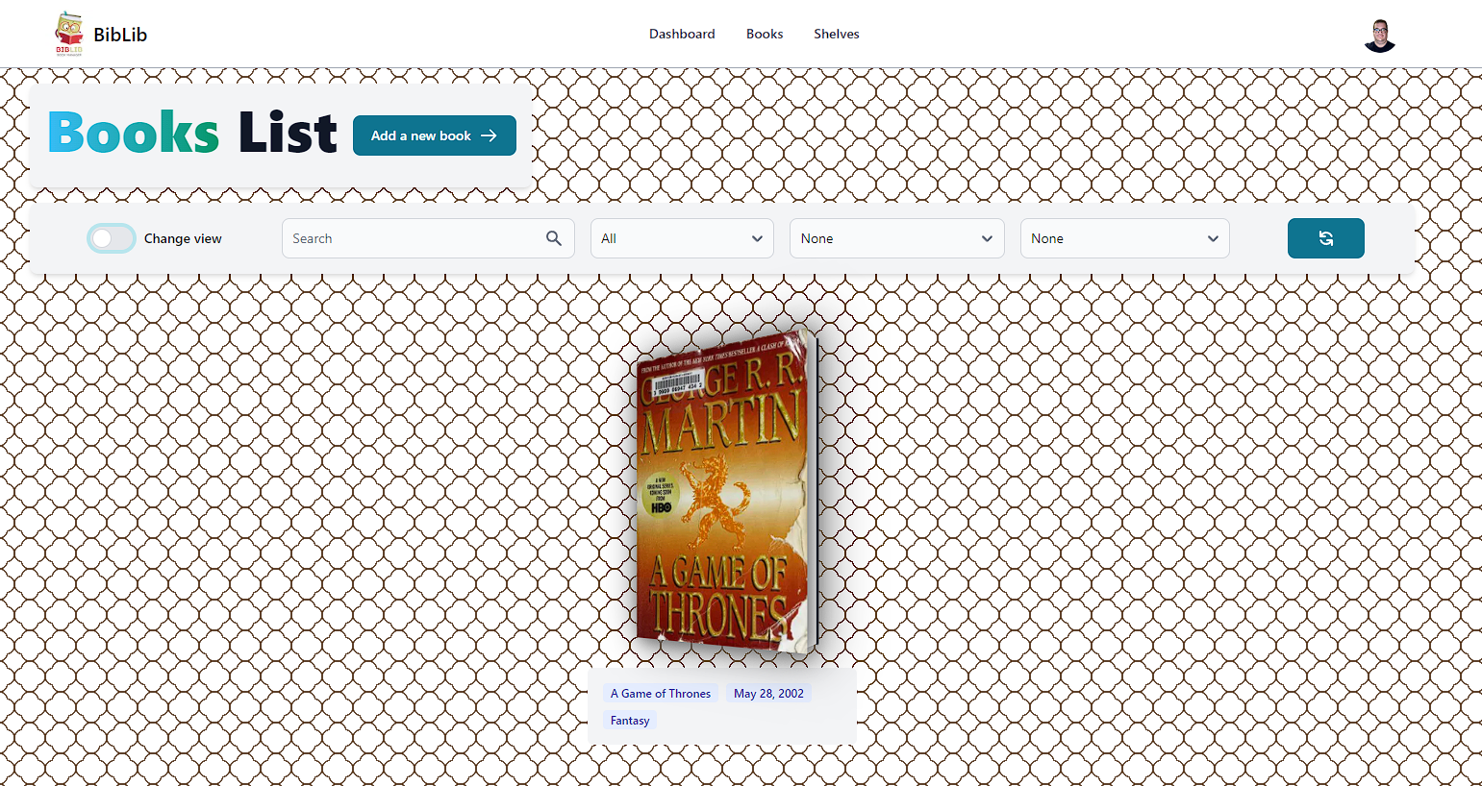Toggle the Change view switch
1482x786 pixels.
coord(112,238)
